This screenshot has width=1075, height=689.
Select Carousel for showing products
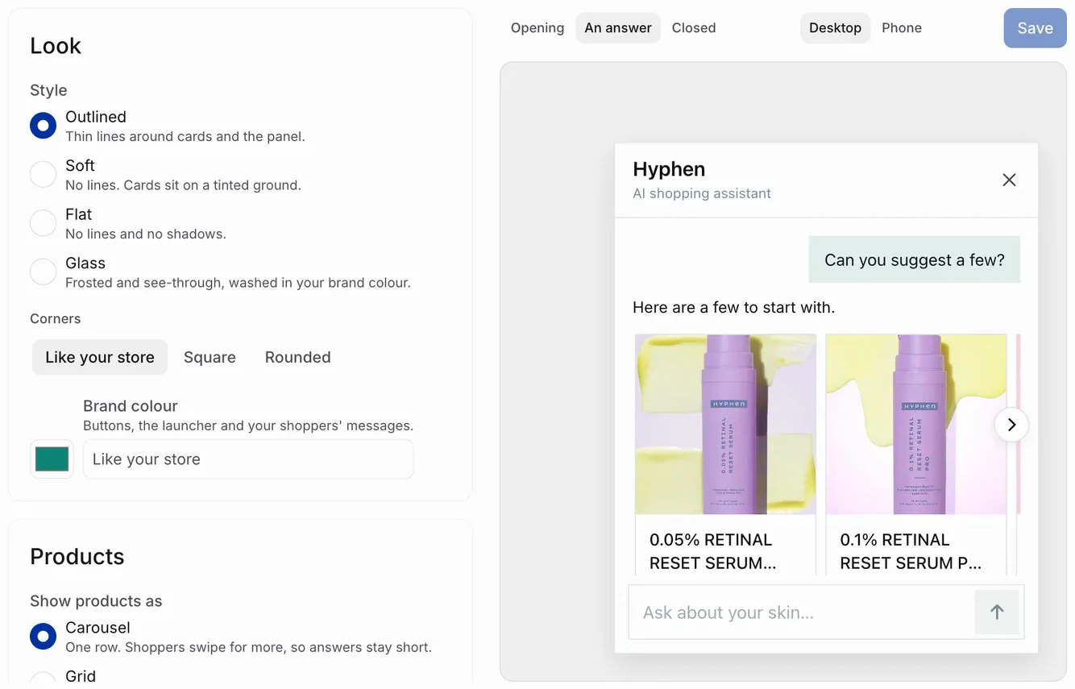click(x=44, y=637)
